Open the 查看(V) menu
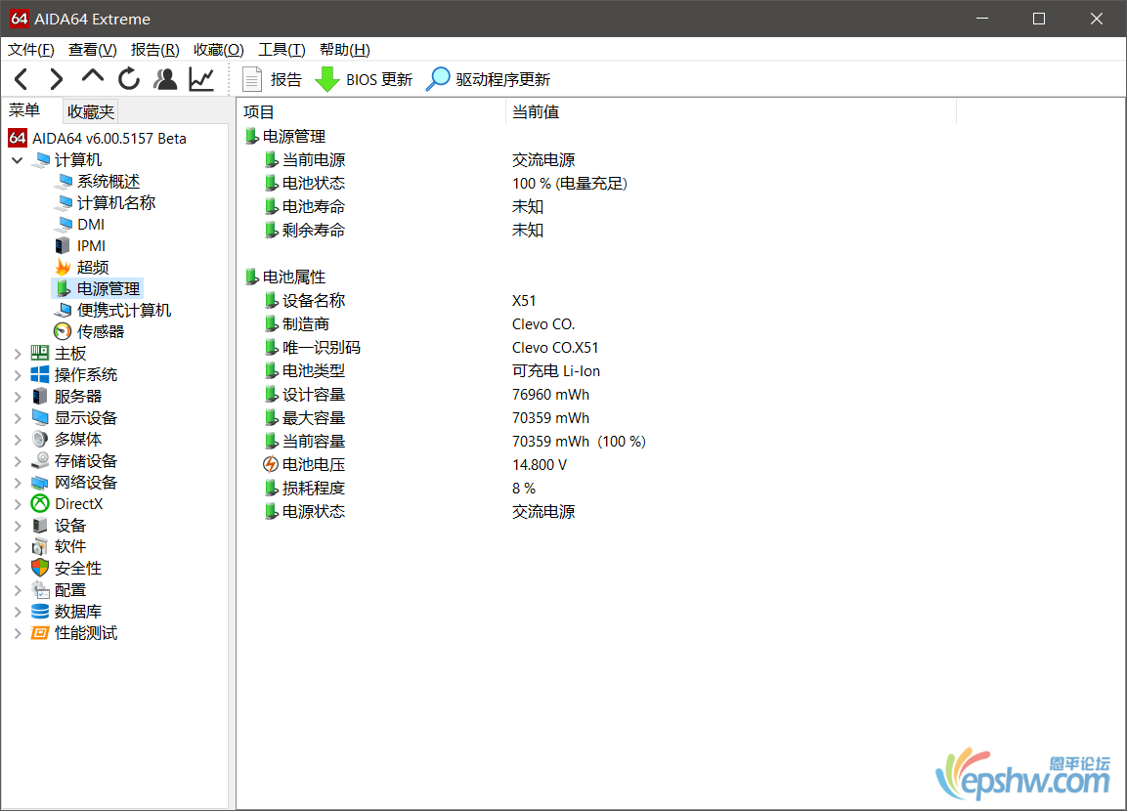Viewport: 1127px width, 811px height. pyautogui.click(x=92, y=50)
